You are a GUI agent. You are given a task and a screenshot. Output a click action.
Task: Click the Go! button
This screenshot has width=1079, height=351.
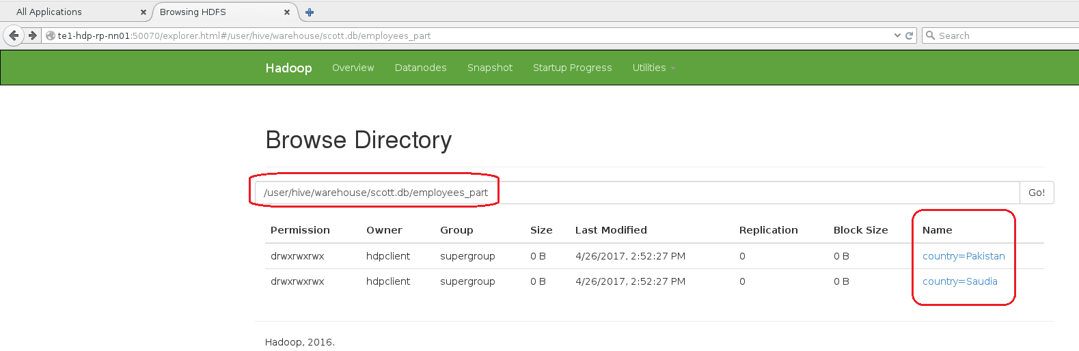pyautogui.click(x=1037, y=193)
